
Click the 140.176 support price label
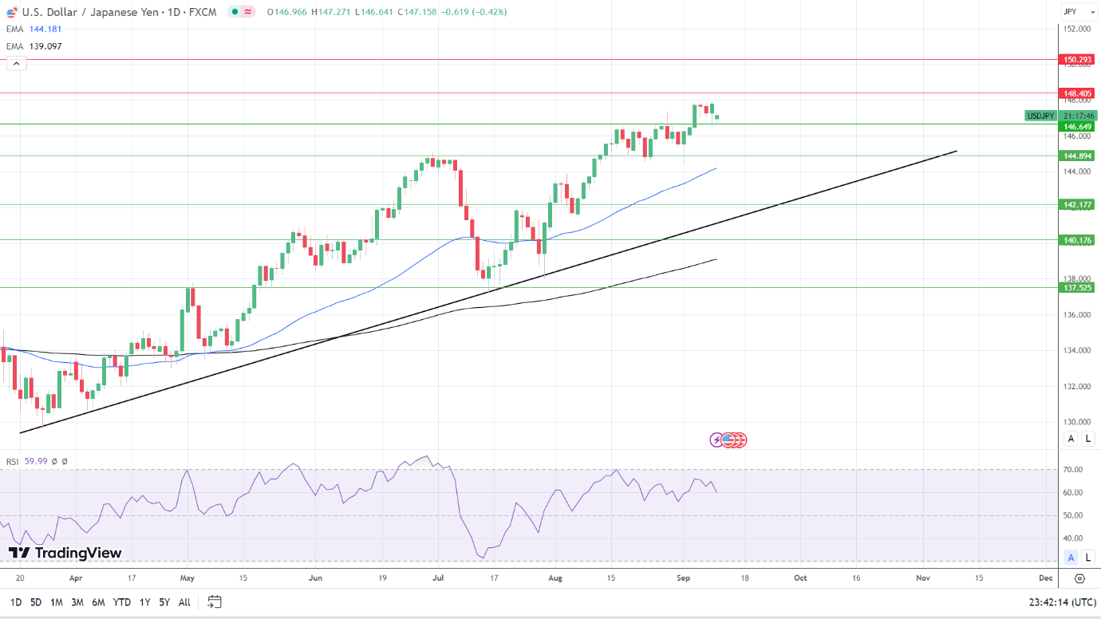click(x=1077, y=240)
